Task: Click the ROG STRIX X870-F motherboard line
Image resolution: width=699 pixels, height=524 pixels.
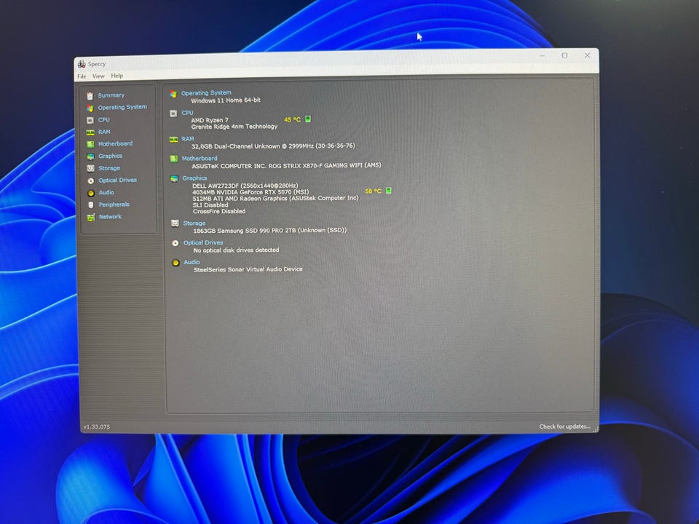Action: pyautogui.click(x=286, y=165)
